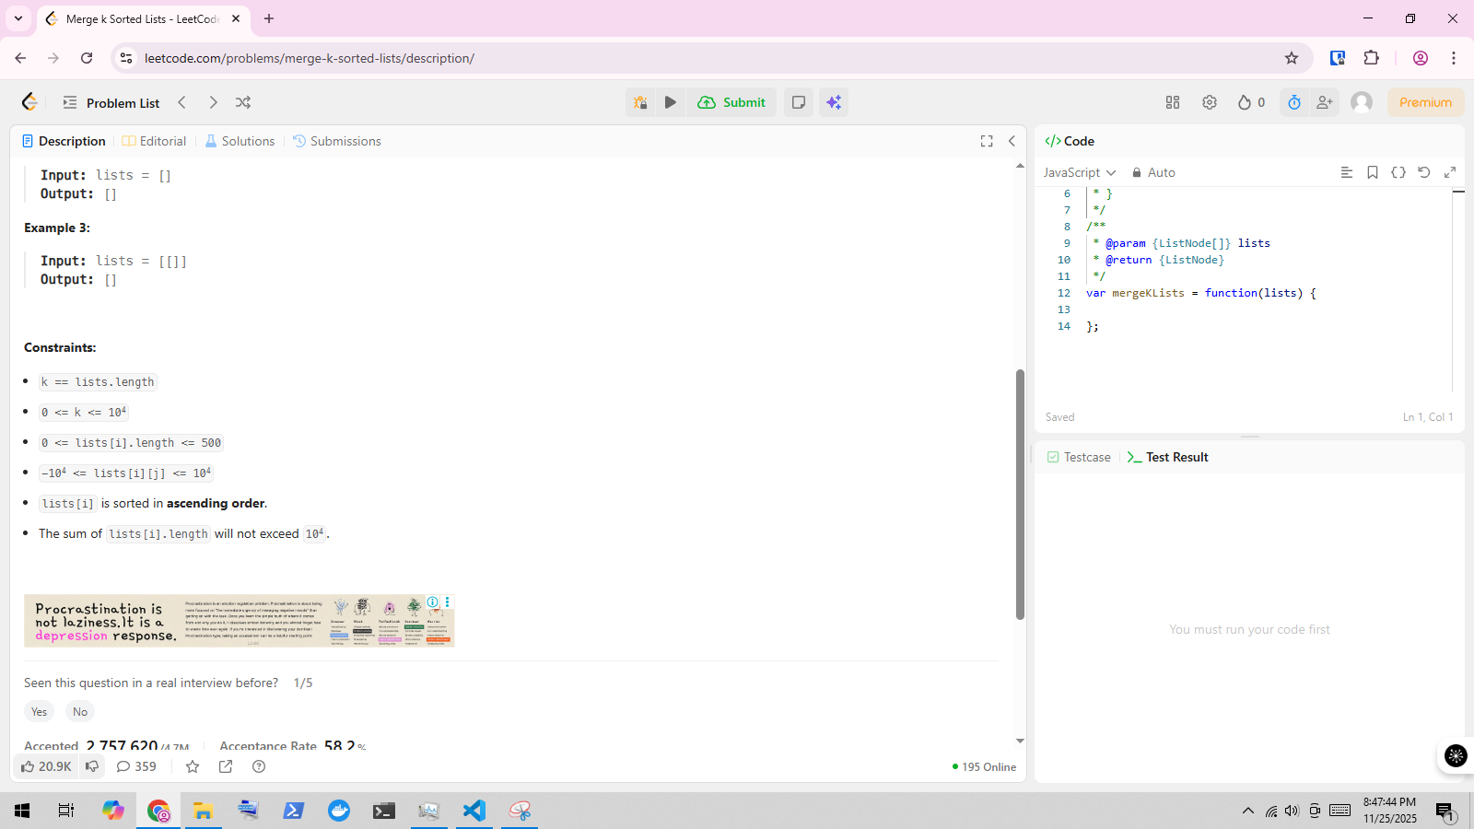Open the layout grid icon in header
The width and height of the screenshot is (1474, 829).
(1173, 102)
